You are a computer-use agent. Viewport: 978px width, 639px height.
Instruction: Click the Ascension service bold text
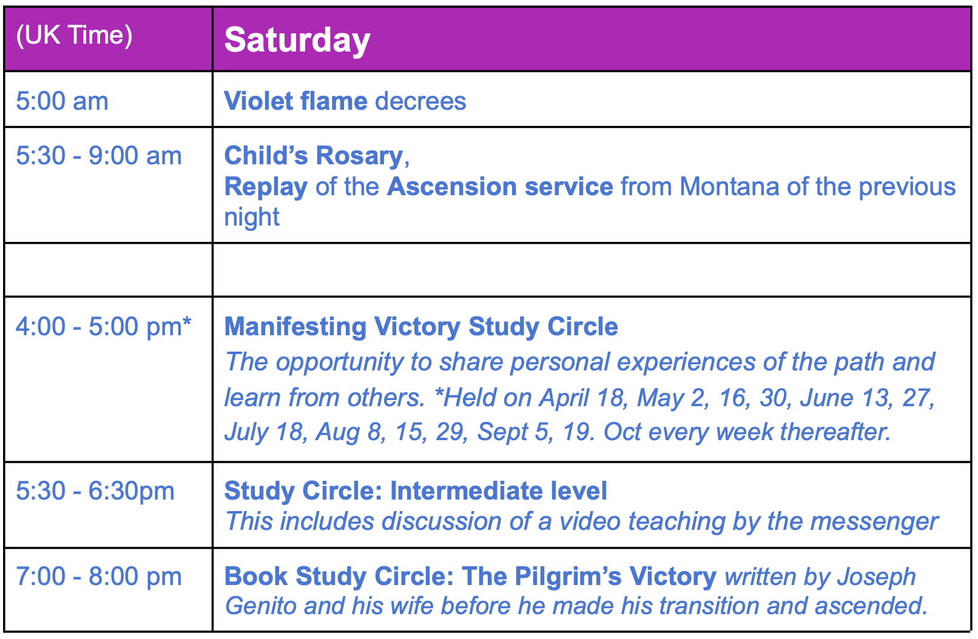click(x=500, y=187)
